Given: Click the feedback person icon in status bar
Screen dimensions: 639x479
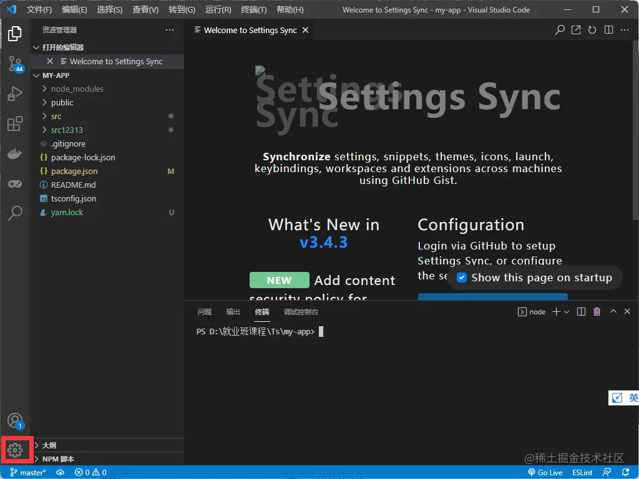Looking at the screenshot, I should click(607, 473).
